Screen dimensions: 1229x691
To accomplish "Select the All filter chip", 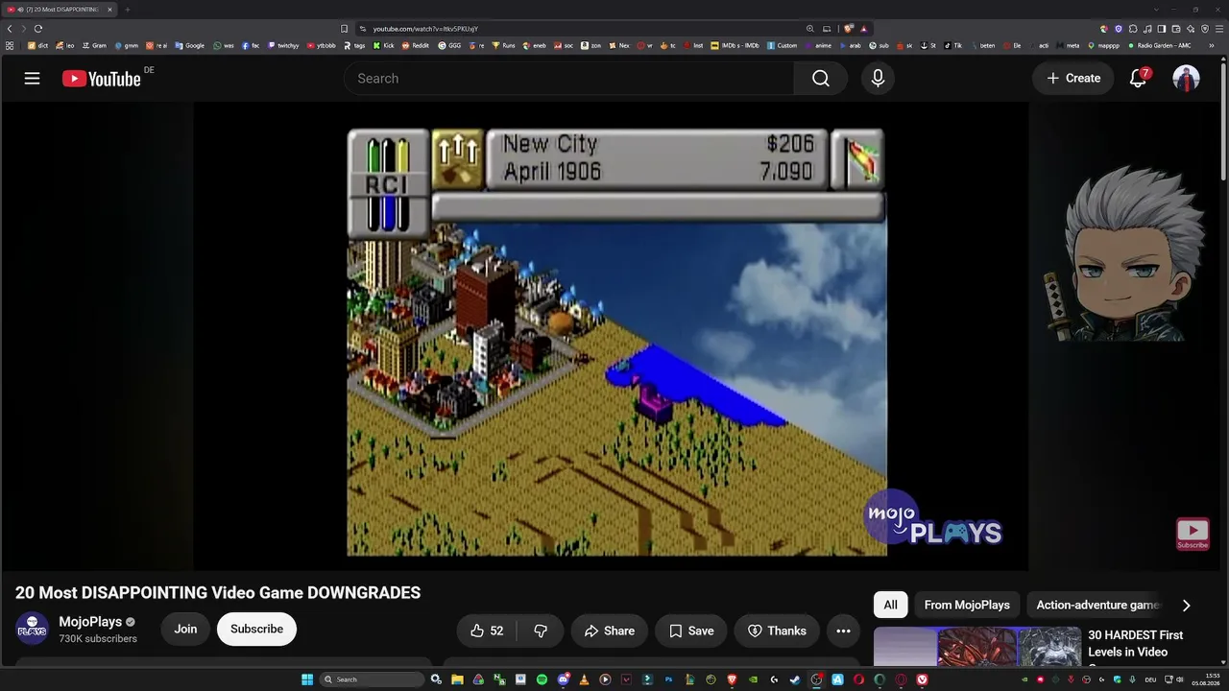I will 890,605.
